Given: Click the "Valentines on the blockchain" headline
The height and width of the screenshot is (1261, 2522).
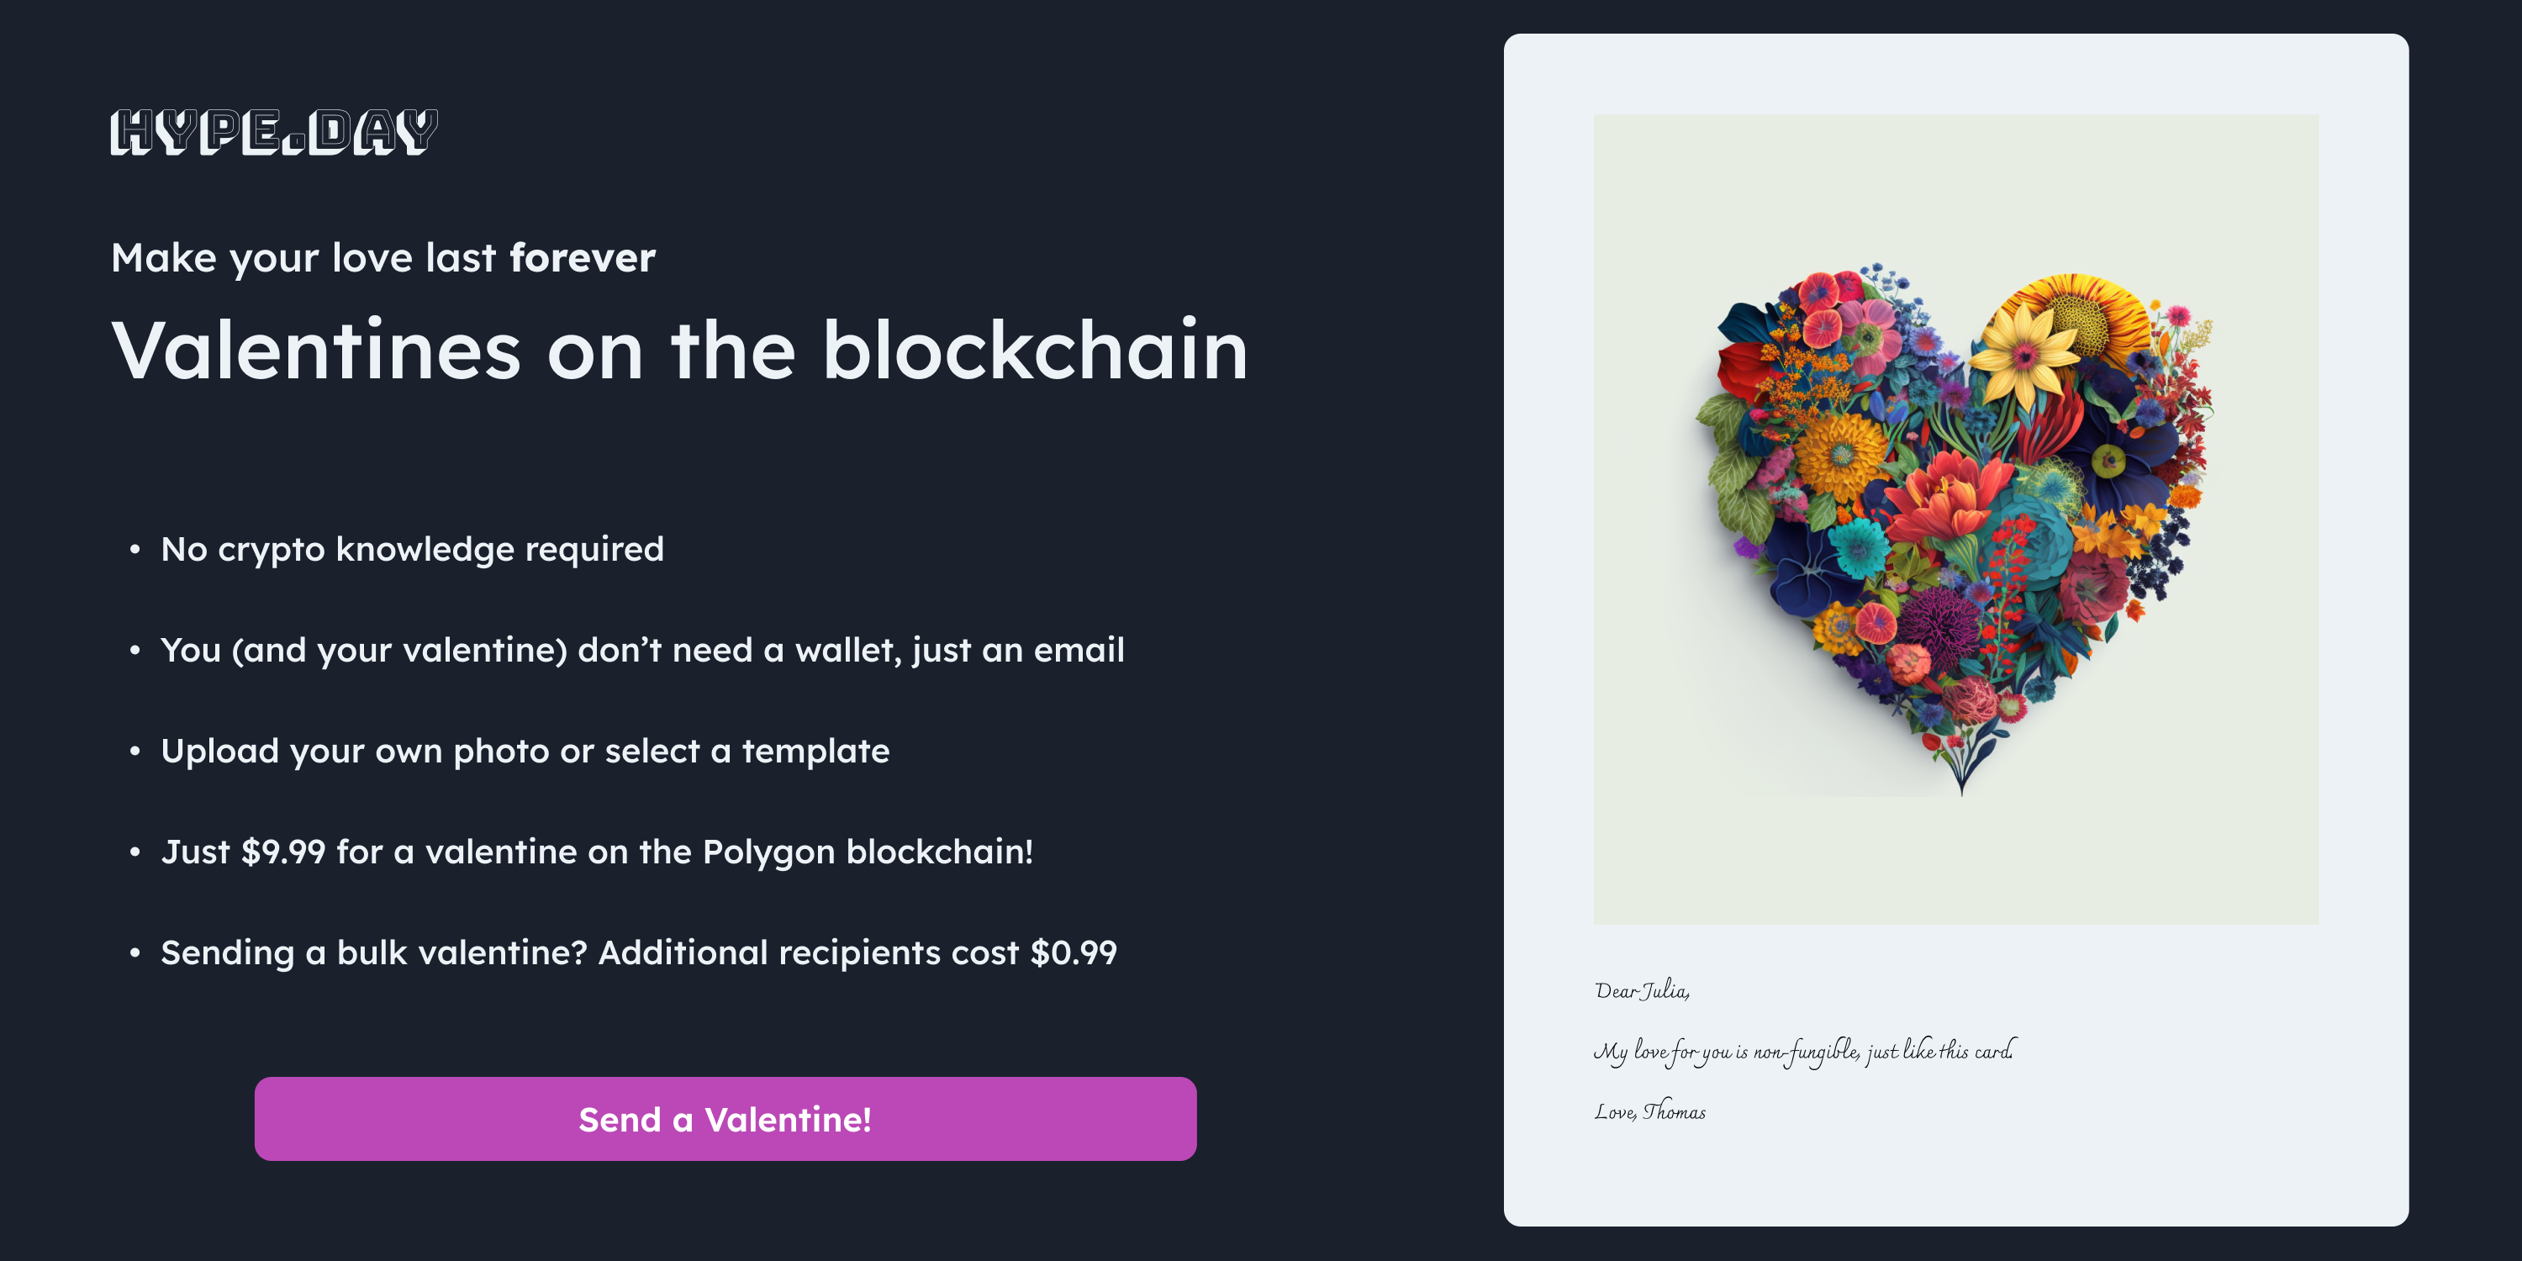Looking at the screenshot, I should coord(679,351).
